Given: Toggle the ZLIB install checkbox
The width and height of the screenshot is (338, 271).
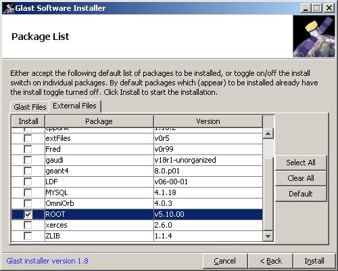Looking at the screenshot, I should 28,236.
